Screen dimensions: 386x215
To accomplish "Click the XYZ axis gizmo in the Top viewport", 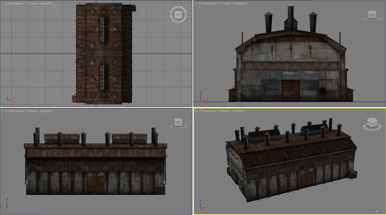I will tap(10, 96).
